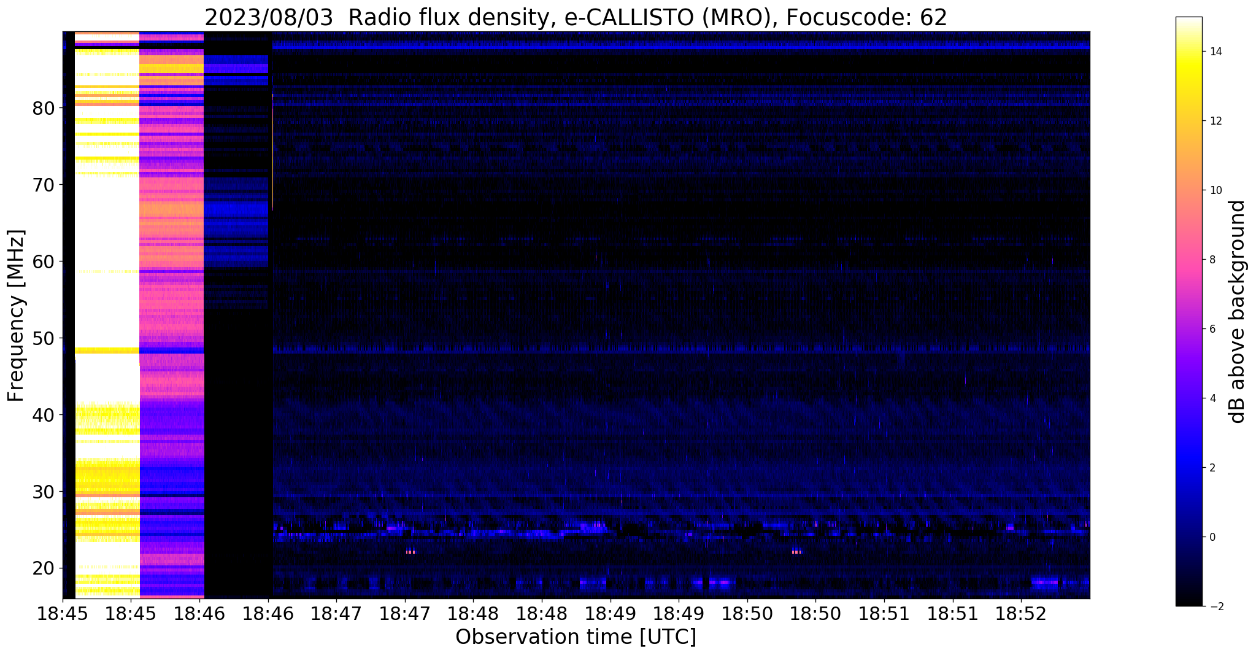This screenshot has width=1256, height=655.
Task: Click the colorbar tick value 4
Action: point(1212,398)
